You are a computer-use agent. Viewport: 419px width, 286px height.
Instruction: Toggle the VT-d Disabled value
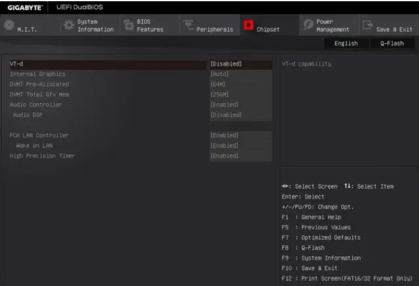click(226, 64)
